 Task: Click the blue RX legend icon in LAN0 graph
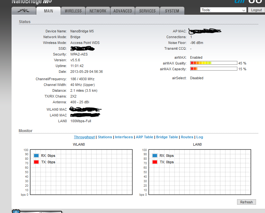pos(155,156)
